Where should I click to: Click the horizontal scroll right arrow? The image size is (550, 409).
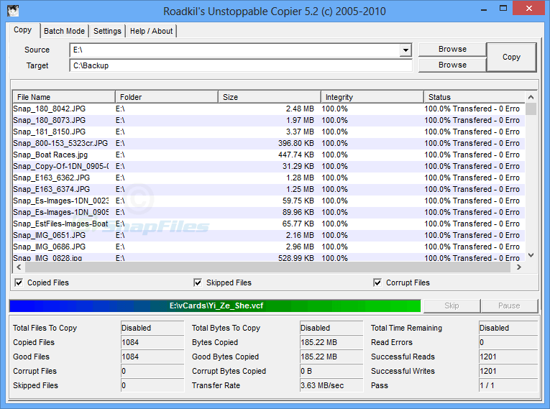(x=519, y=267)
